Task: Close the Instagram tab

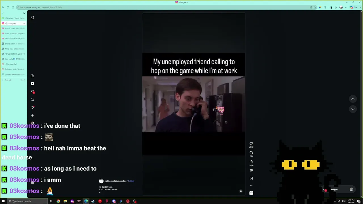Action: (24, 23)
